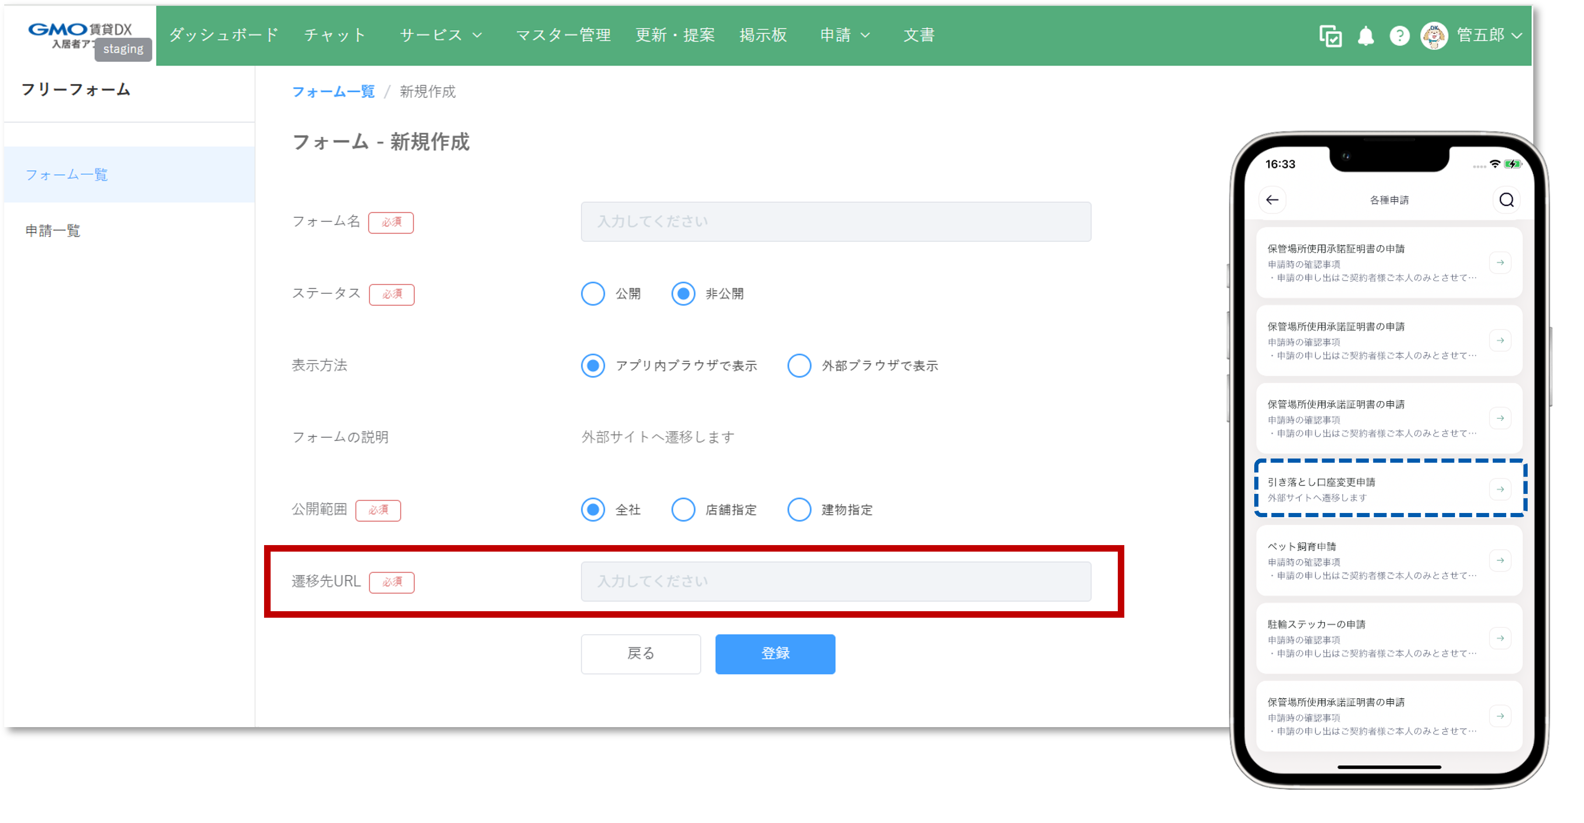Screen dimensions: 1584x823
Task: Select the 公開 status radio button
Action: tap(593, 294)
